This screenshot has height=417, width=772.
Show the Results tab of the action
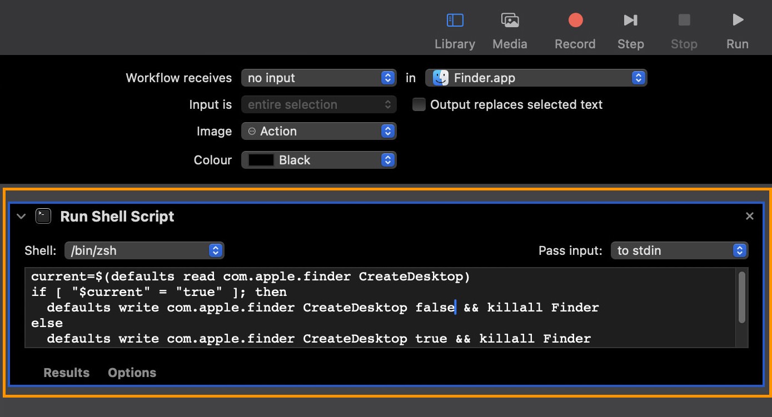point(66,373)
